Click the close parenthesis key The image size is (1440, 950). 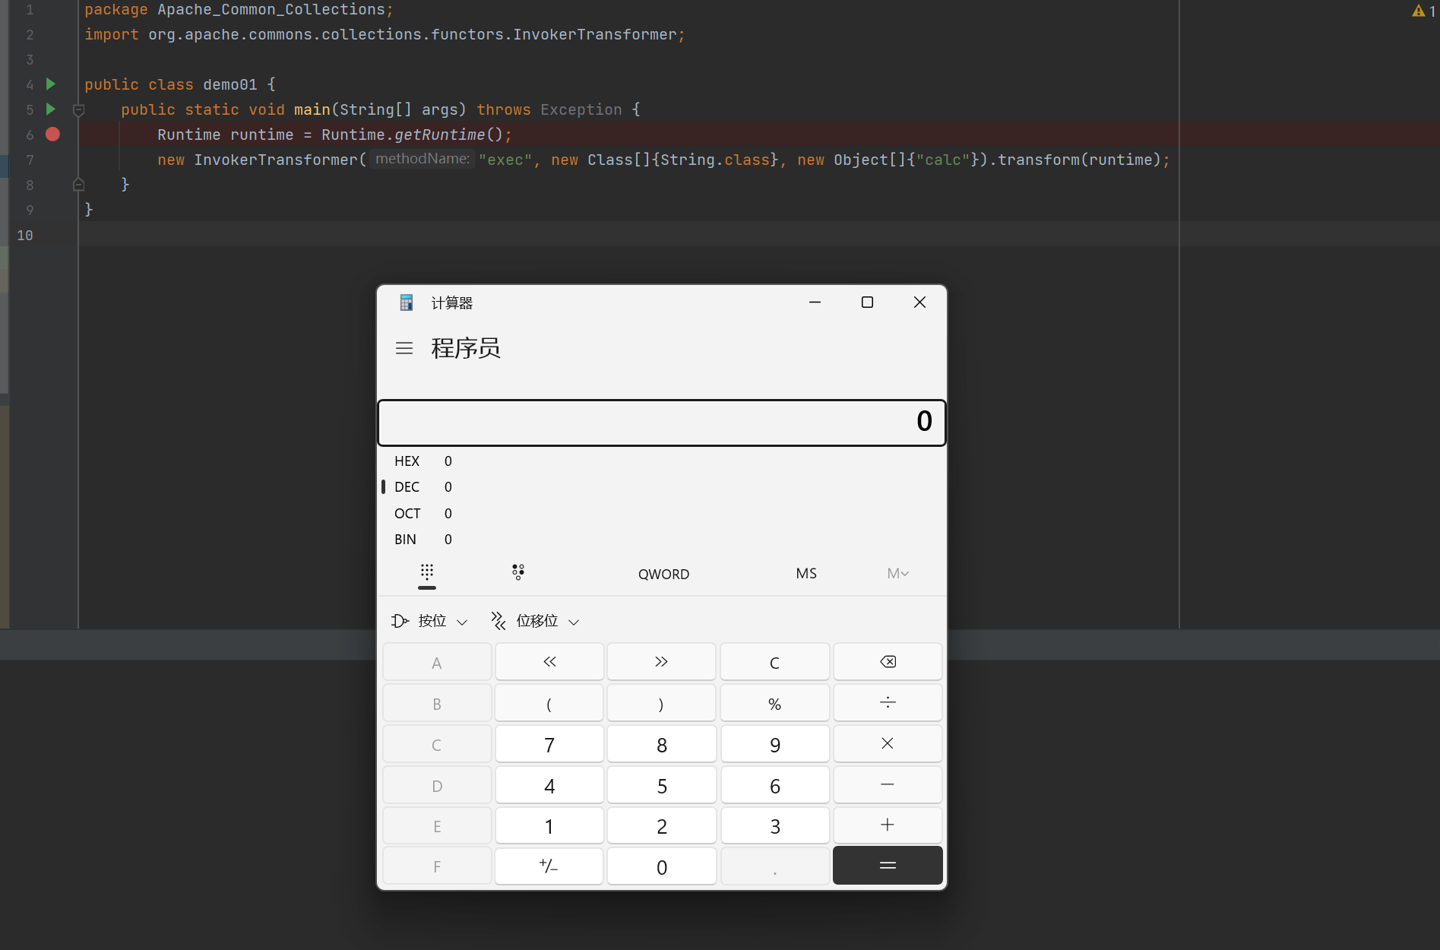661,703
